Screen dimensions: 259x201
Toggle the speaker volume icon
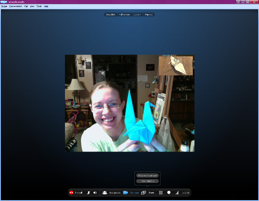[x=95, y=193]
